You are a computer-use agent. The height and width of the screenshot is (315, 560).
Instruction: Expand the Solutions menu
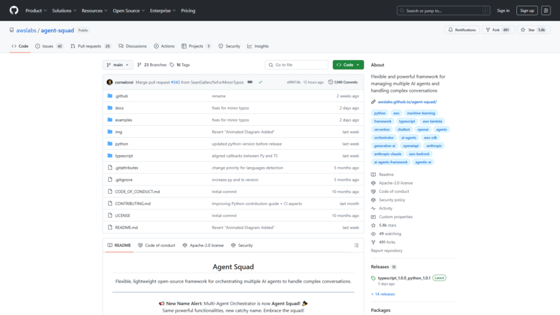click(x=65, y=11)
